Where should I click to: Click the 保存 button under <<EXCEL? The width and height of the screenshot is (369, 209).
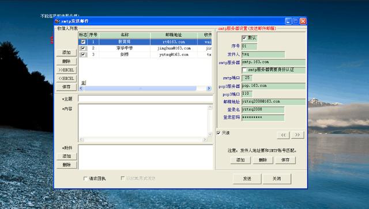pos(66,87)
